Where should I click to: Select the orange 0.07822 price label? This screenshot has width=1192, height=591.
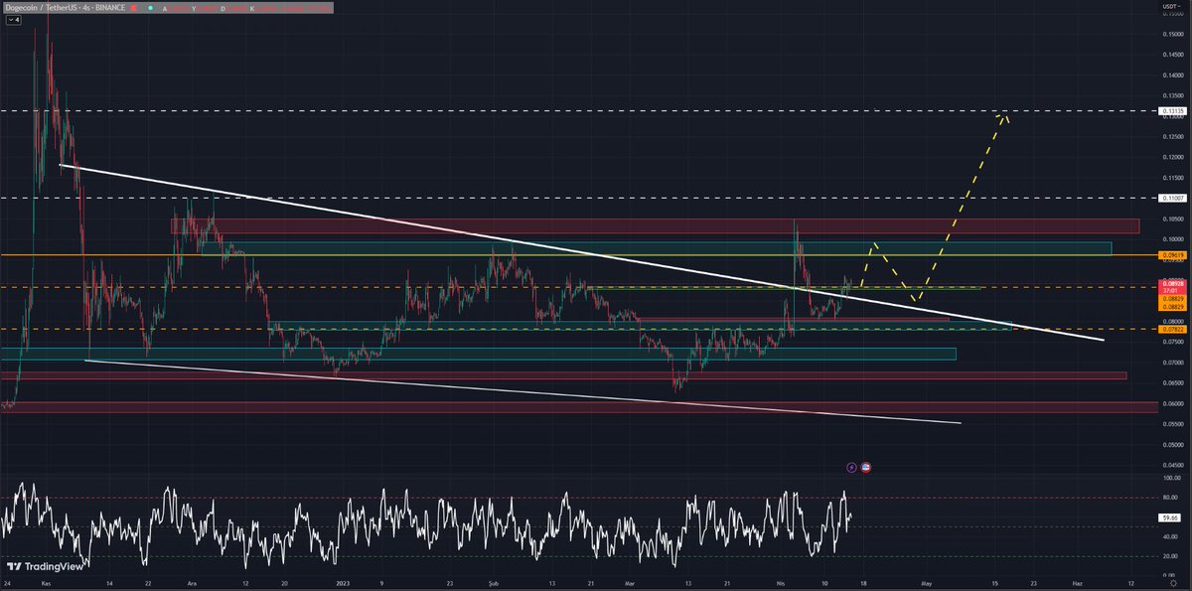click(x=1173, y=329)
